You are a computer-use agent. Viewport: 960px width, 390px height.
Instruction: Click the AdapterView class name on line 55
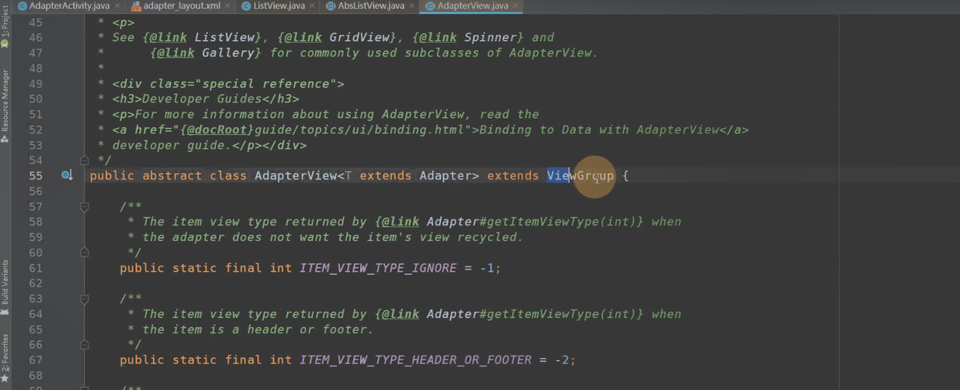tap(295, 176)
